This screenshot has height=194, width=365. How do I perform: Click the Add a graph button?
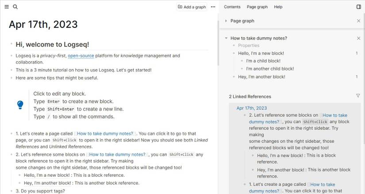(x=192, y=7)
